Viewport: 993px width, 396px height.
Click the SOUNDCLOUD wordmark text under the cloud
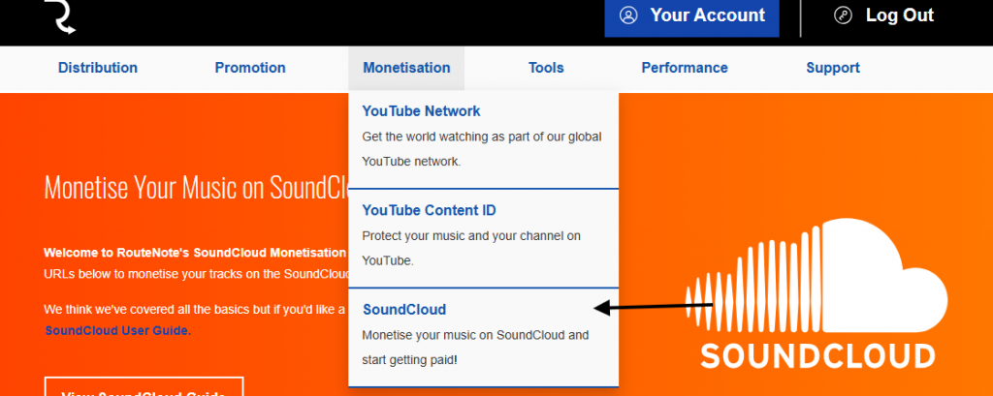click(817, 355)
